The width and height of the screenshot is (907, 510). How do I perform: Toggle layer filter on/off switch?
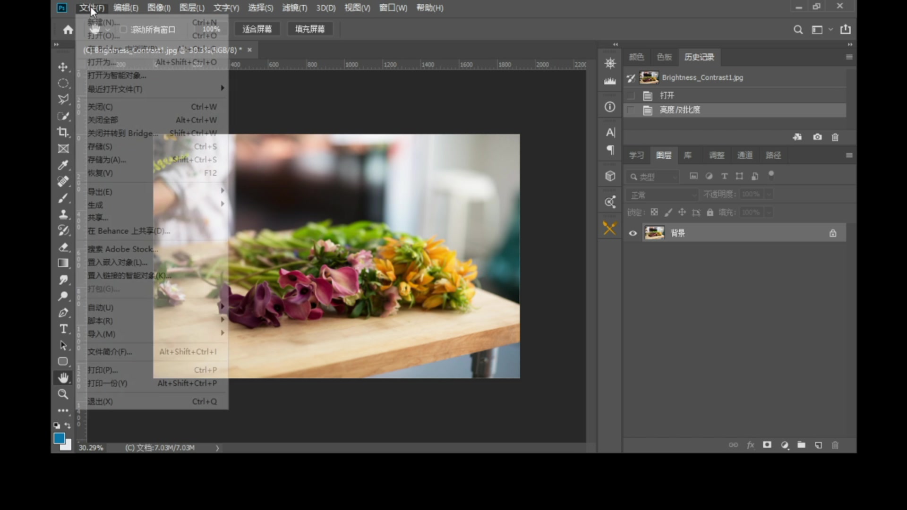(x=771, y=175)
